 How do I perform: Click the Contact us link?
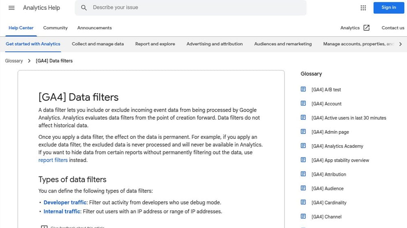click(393, 28)
